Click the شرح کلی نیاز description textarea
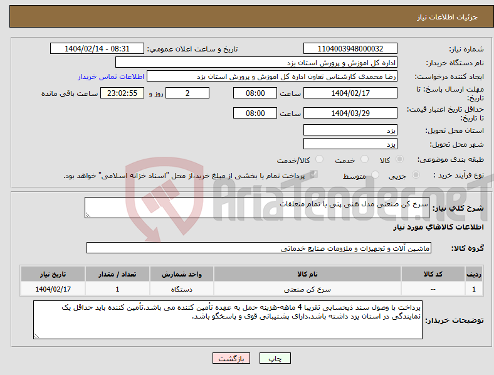Screen dimensions: 494x375 coord(257,208)
